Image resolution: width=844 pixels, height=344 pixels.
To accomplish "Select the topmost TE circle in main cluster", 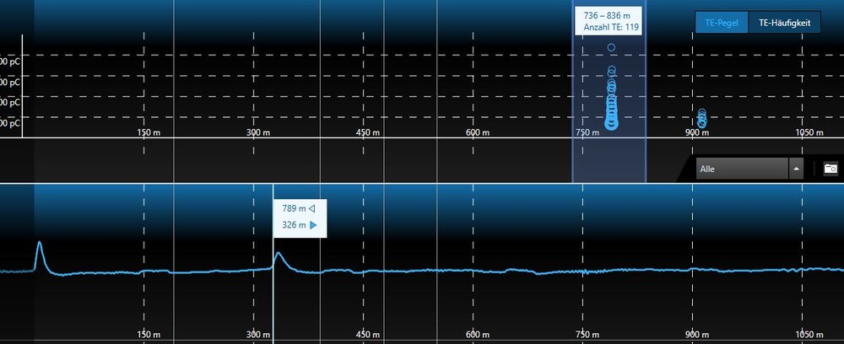I will 611,47.
